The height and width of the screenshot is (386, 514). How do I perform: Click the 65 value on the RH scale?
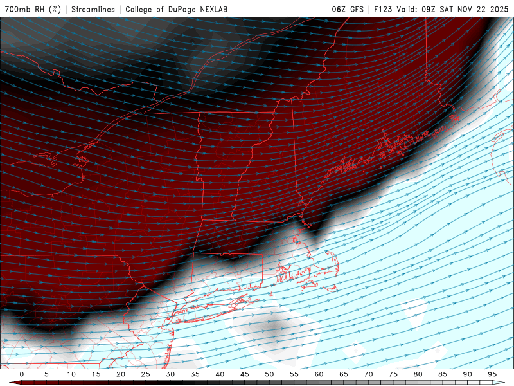(x=344, y=374)
